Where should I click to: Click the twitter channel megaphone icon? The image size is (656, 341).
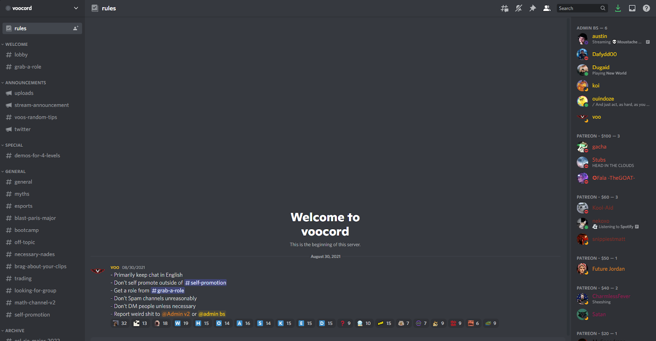pos(9,129)
